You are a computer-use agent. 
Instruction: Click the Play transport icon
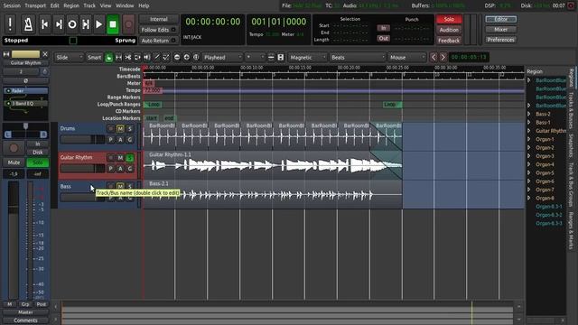(98, 24)
